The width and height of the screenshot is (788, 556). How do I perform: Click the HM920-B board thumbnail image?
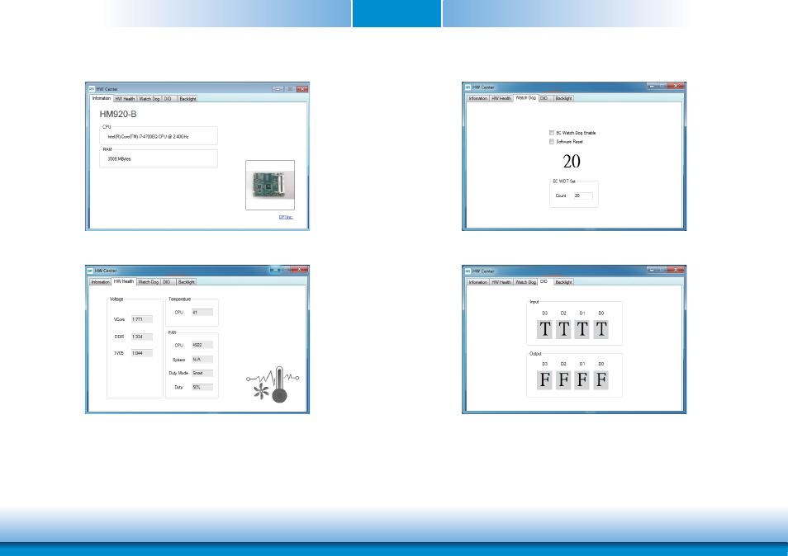click(x=270, y=185)
